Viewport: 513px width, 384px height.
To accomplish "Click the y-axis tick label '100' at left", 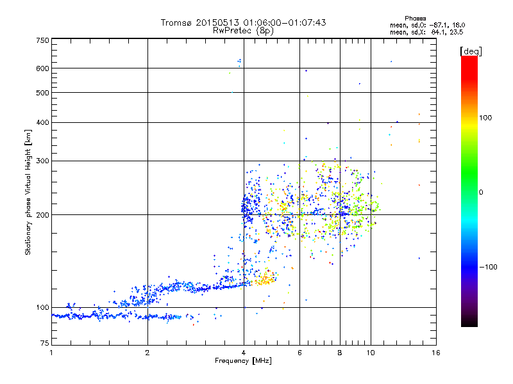I will [42, 307].
